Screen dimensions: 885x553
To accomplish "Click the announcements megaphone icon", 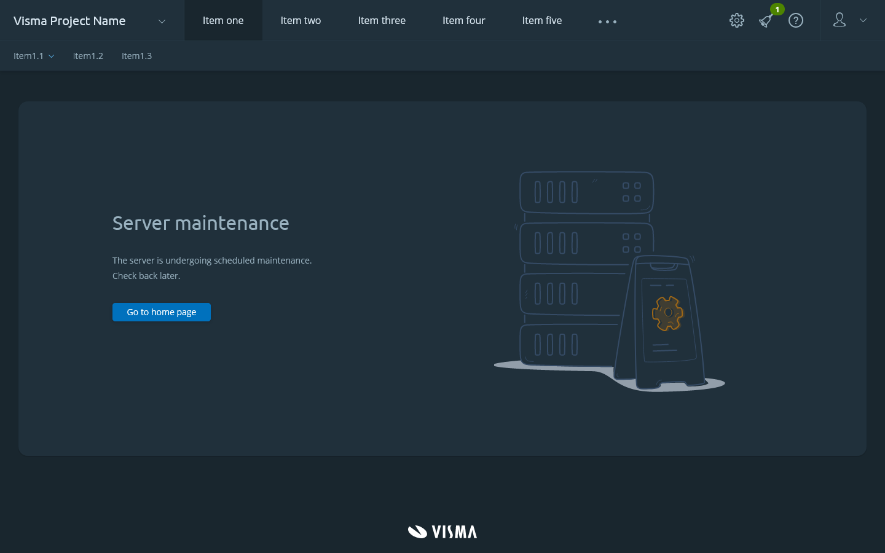I will click(765, 21).
